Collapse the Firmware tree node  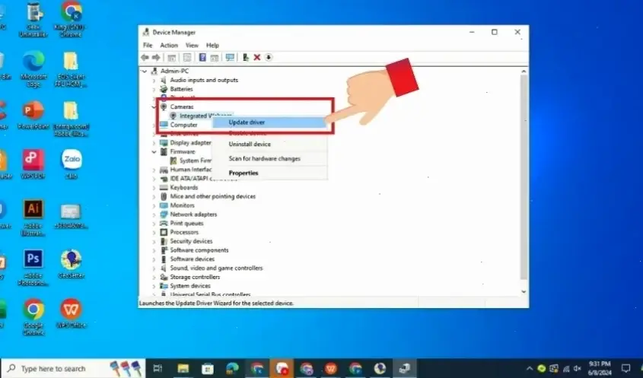(x=154, y=151)
